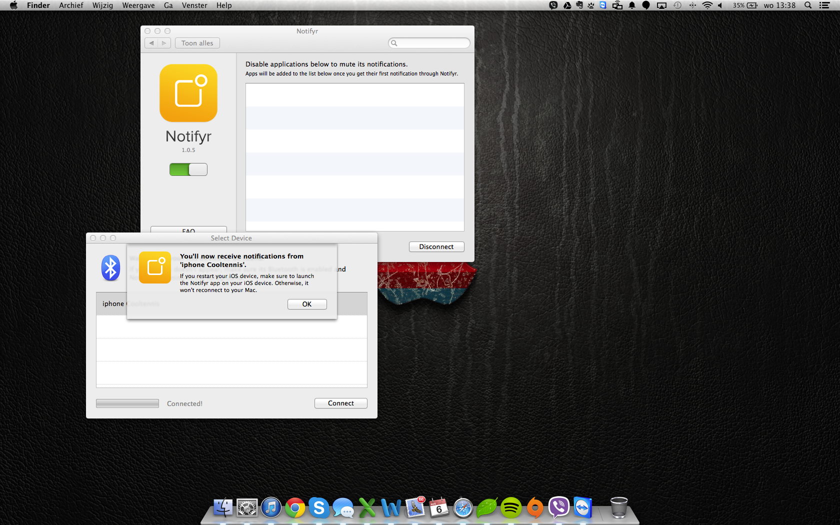Click the TeamViewer menu bar icon

click(x=603, y=5)
